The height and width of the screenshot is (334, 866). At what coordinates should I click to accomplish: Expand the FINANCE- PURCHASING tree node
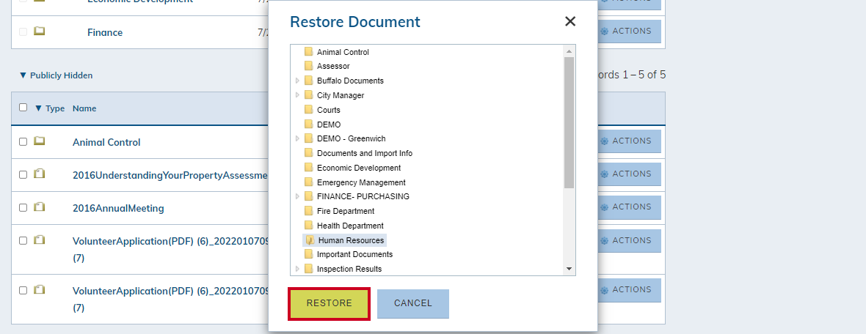[298, 197]
